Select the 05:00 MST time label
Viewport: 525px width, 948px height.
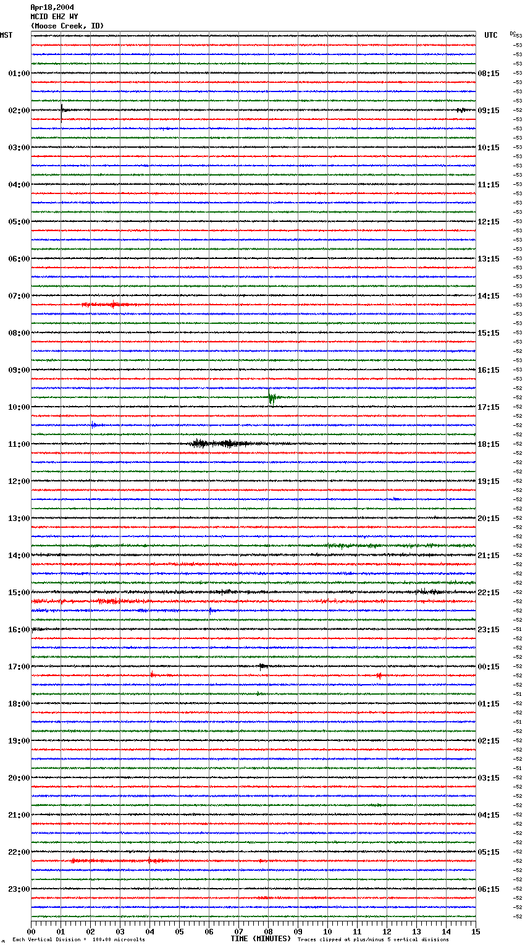click(19, 222)
